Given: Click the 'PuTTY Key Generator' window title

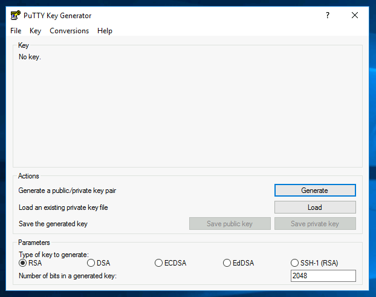Looking at the screenshot, I should pyautogui.click(x=59, y=15).
